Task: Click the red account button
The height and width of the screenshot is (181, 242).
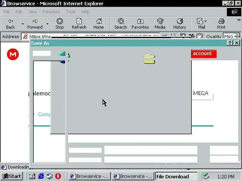Action: (204, 54)
